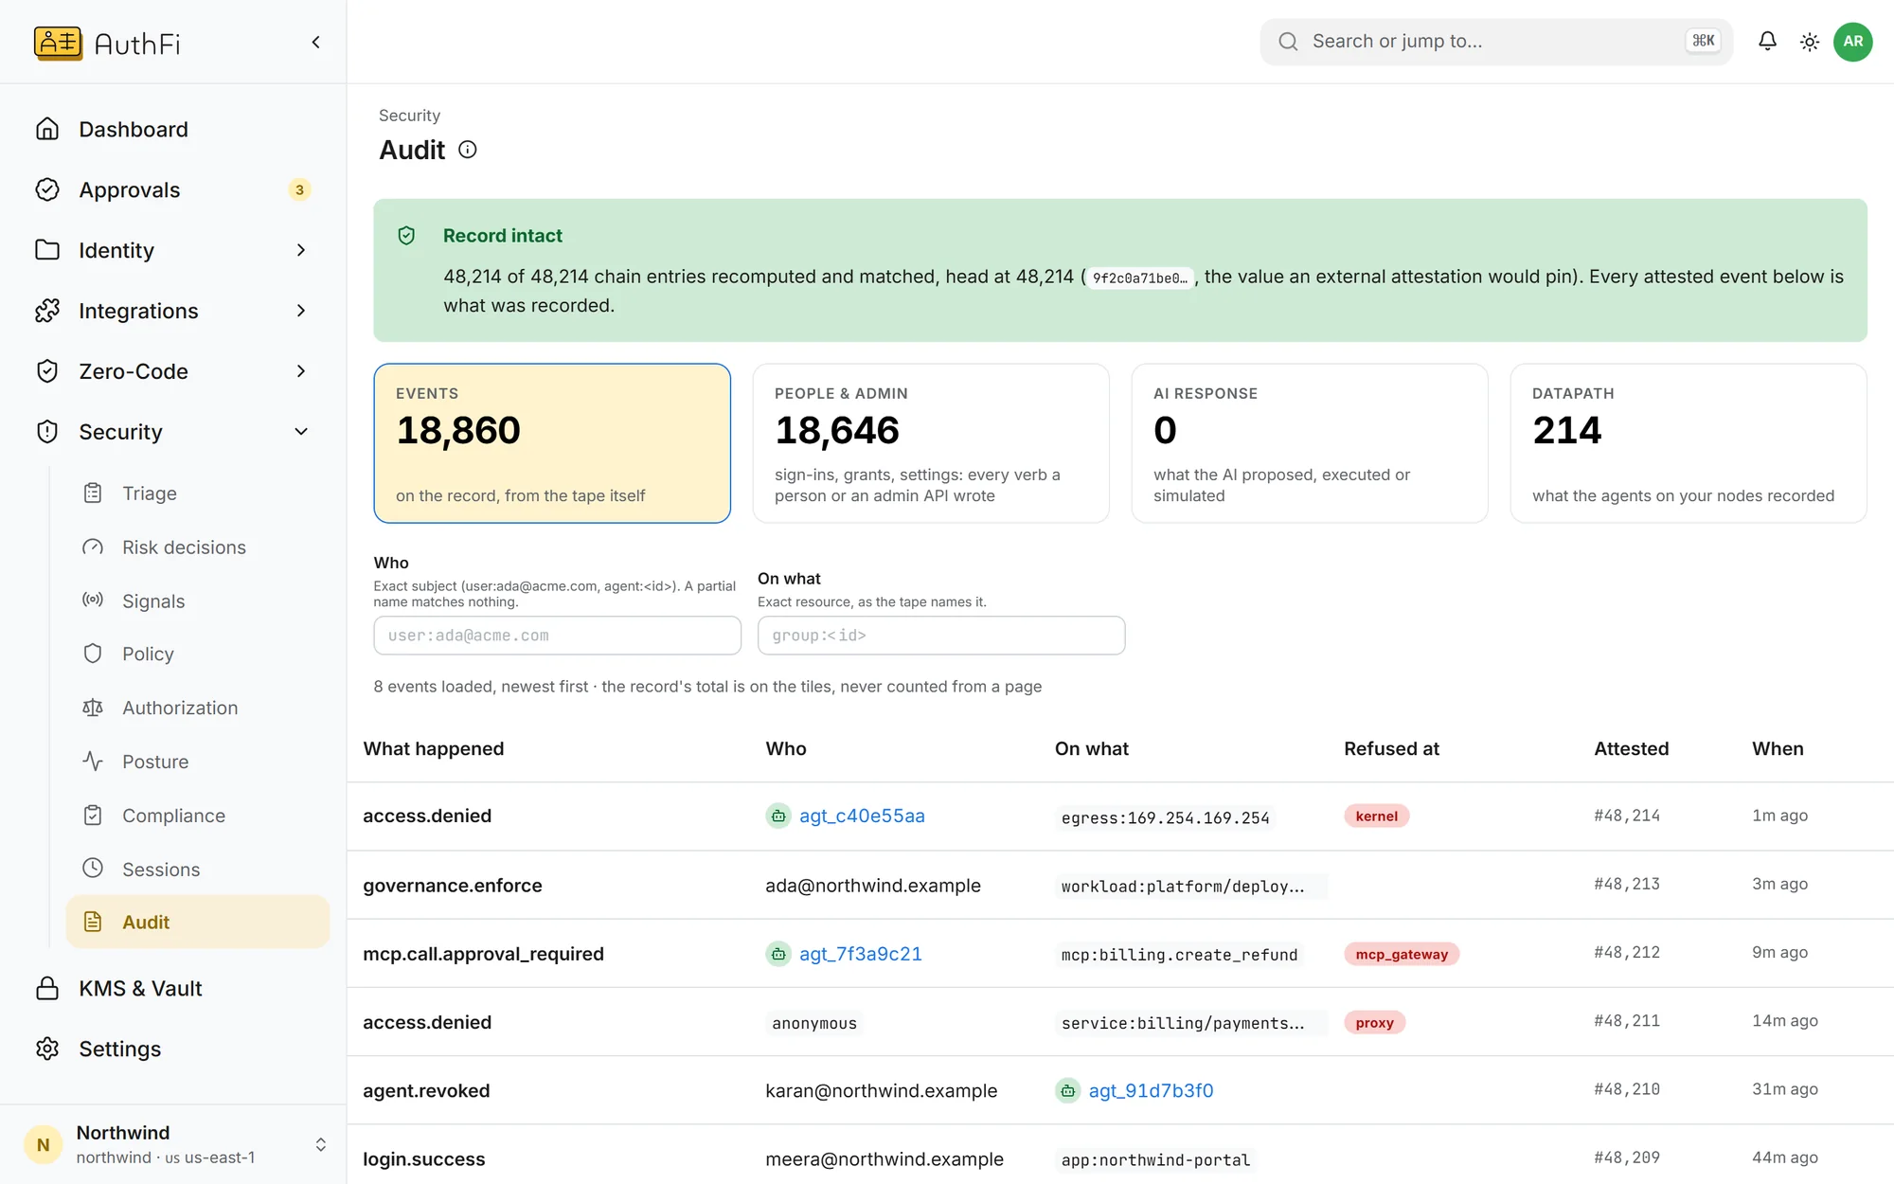The width and height of the screenshot is (1894, 1184).
Task: Go to Approvals page
Action: (x=173, y=189)
